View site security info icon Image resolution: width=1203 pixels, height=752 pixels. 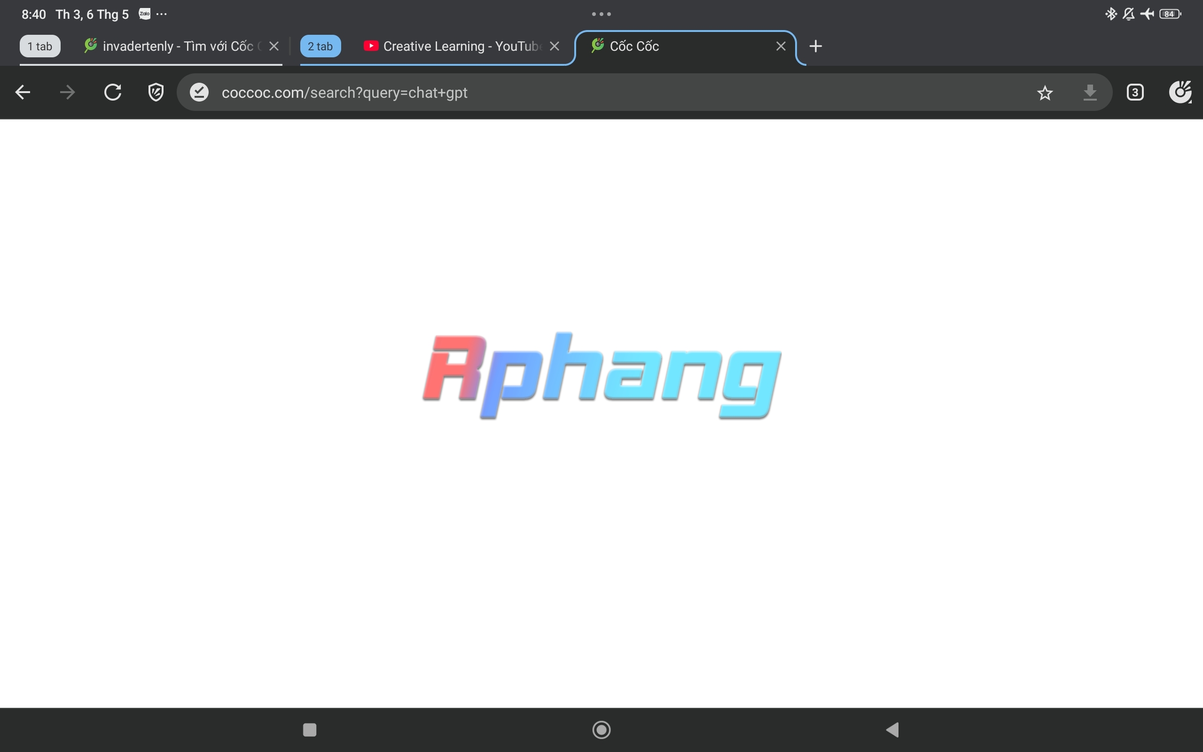point(199,93)
